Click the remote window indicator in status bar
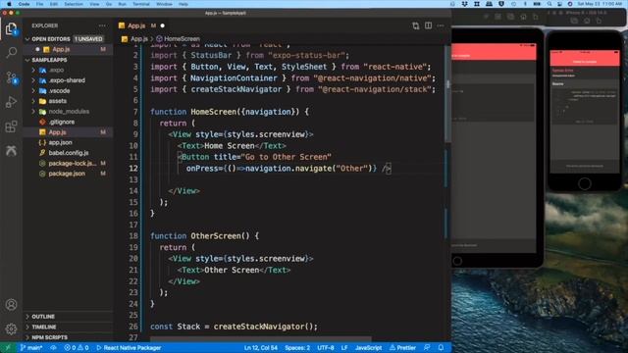This screenshot has height=353, width=628. [8, 348]
